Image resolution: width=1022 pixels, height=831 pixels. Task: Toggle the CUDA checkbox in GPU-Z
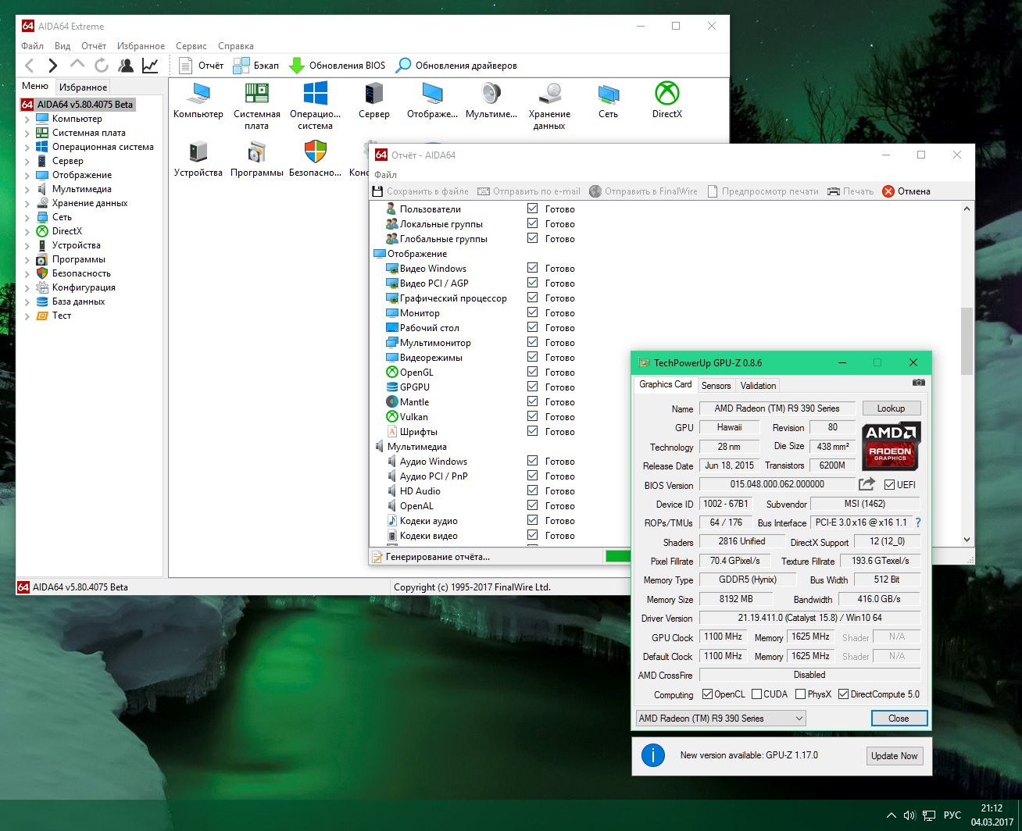point(756,694)
